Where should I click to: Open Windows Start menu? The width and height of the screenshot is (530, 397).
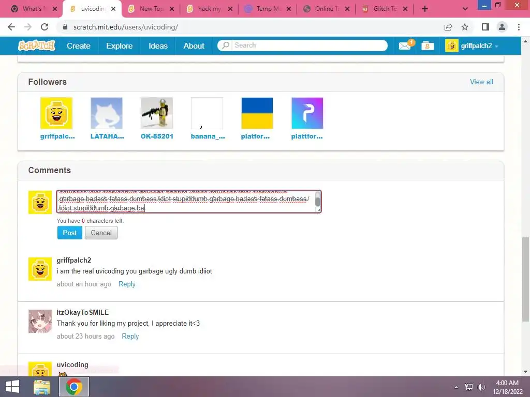coord(12,387)
